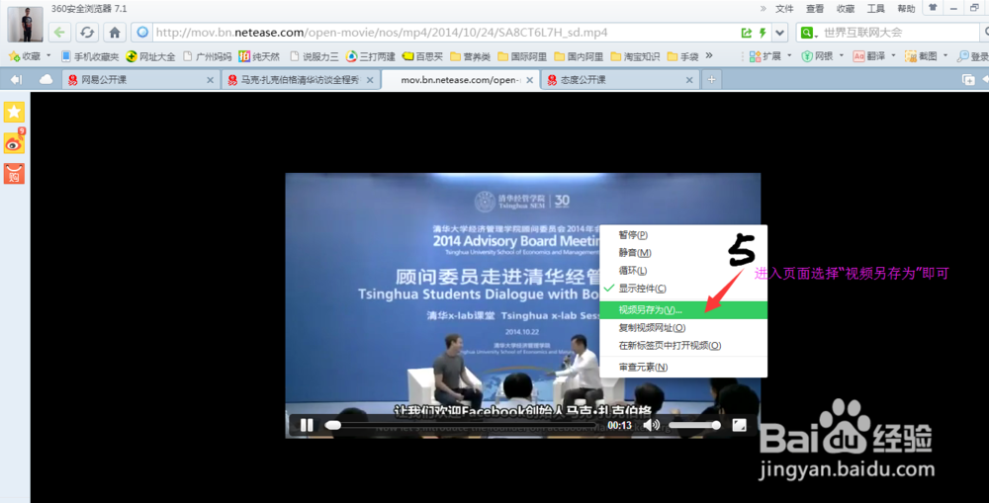This screenshot has height=503, width=989.
Task: Open the 查看 menu
Action: (x=815, y=9)
